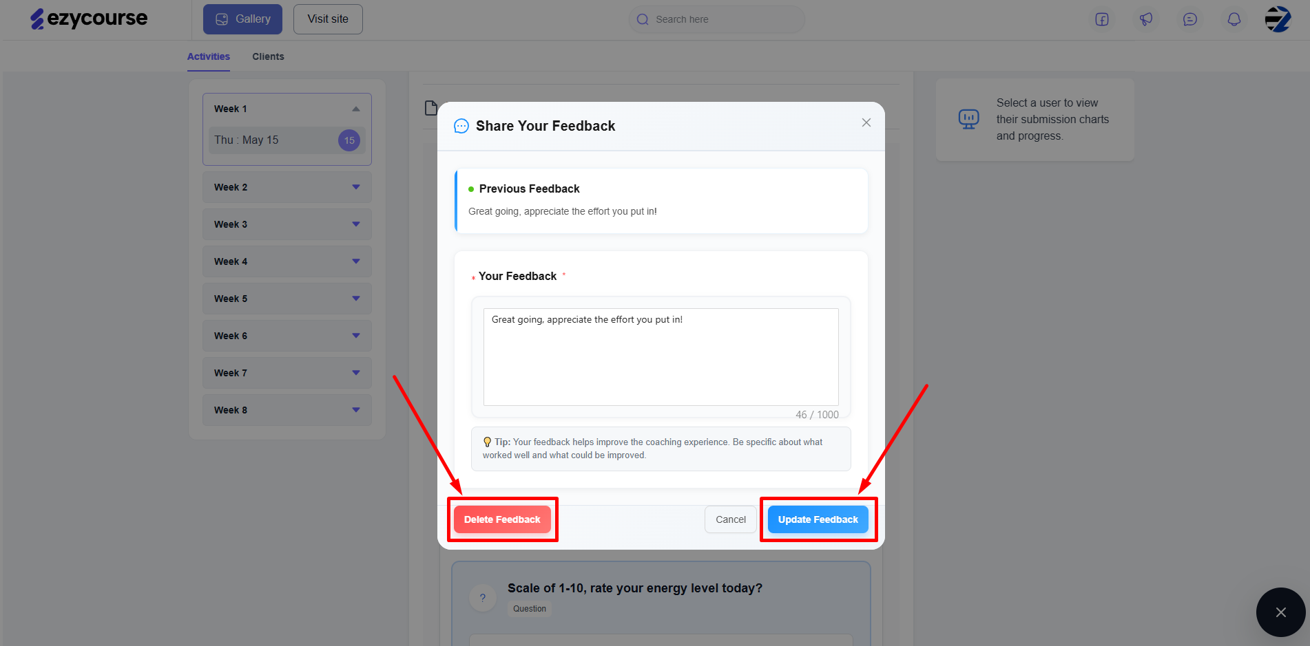Click the question mark icon
Screen dimensions: 1310x646
click(x=483, y=598)
